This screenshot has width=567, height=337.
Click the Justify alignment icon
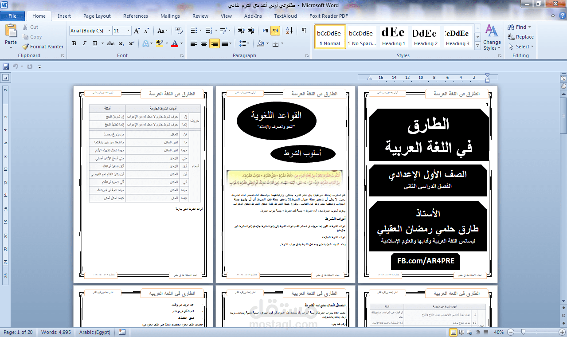pyautogui.click(x=225, y=43)
